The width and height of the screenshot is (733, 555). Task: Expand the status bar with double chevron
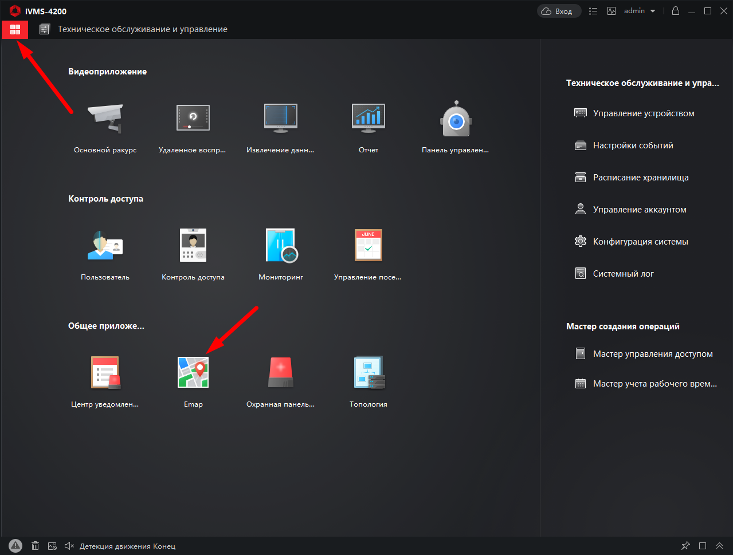tap(719, 546)
